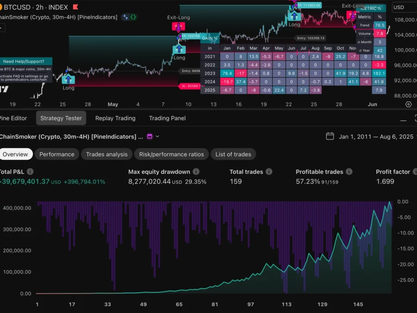Viewport: 417px width, 313px height.
Task: Select the Strategy Tester tab
Action: coord(61,118)
